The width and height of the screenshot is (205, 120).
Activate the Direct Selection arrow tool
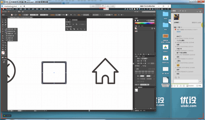point(5,20)
